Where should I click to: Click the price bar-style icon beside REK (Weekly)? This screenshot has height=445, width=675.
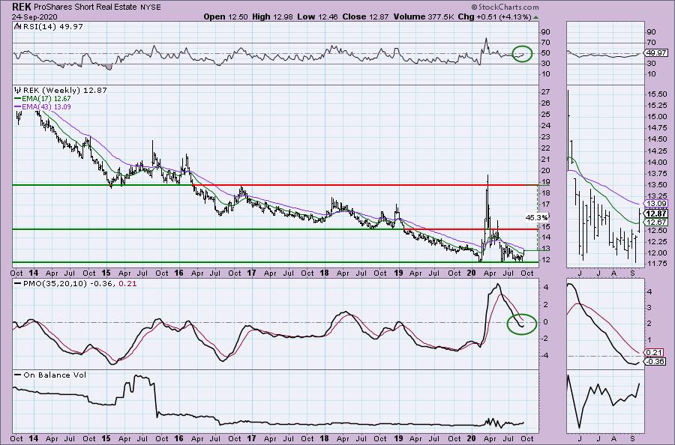[x=17, y=90]
